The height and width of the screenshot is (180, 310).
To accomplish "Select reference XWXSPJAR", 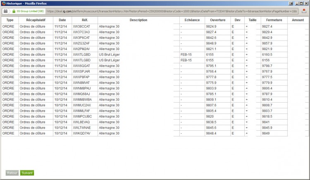I will pyautogui.click(x=81, y=72).
